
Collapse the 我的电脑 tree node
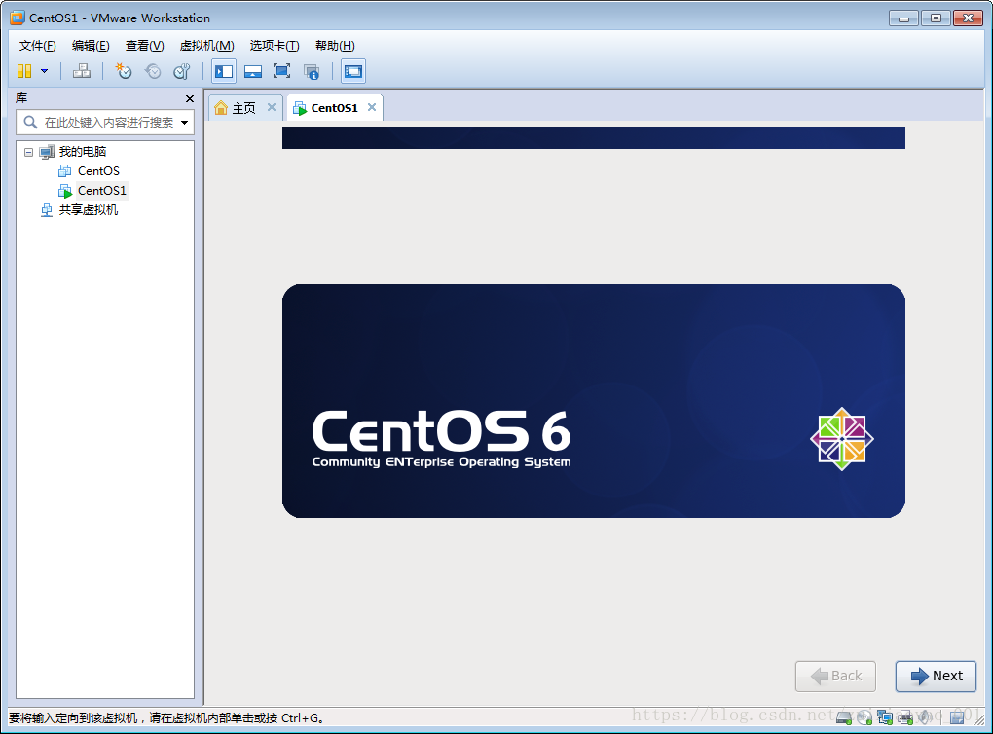[28, 152]
